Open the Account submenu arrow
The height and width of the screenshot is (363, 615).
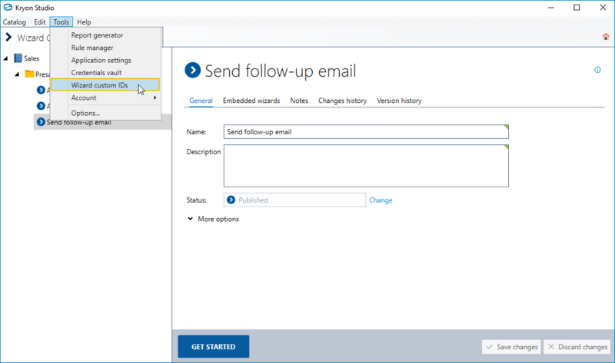155,97
